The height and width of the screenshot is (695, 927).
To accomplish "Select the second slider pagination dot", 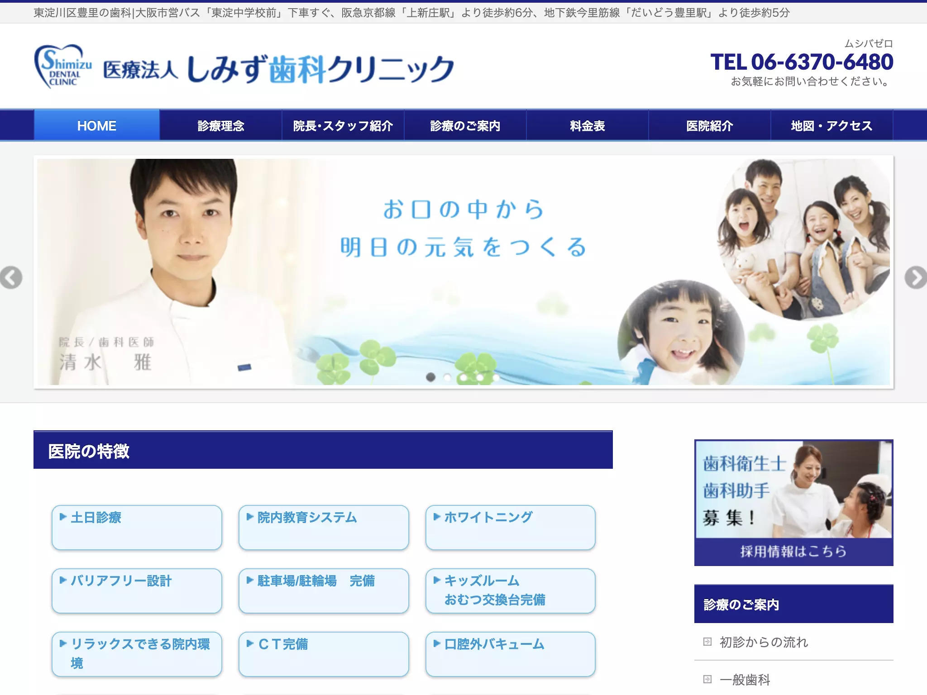I will click(447, 377).
